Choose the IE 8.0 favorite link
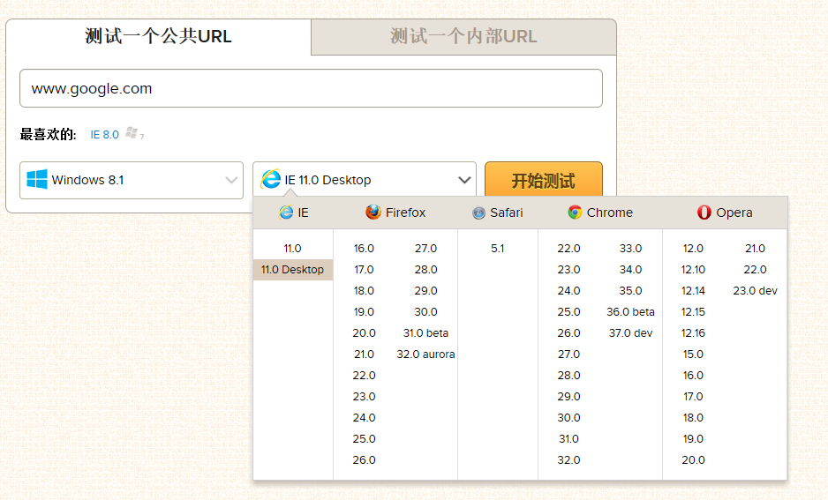The image size is (828, 500). coord(104,135)
